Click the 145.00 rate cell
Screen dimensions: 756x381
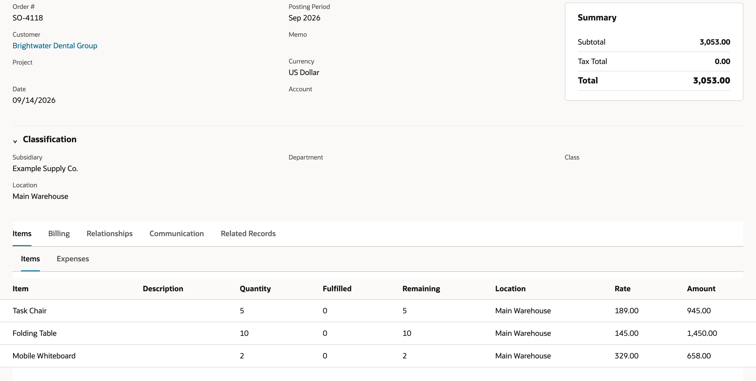pos(627,333)
